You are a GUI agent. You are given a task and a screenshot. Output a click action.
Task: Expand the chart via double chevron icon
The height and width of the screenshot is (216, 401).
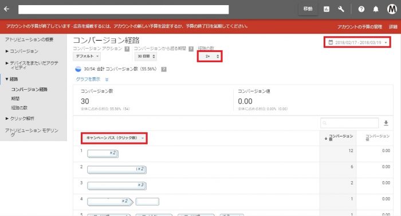click(107, 79)
